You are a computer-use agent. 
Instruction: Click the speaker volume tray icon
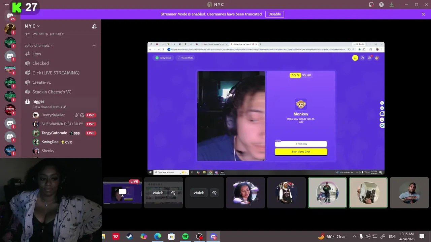(x=368, y=237)
